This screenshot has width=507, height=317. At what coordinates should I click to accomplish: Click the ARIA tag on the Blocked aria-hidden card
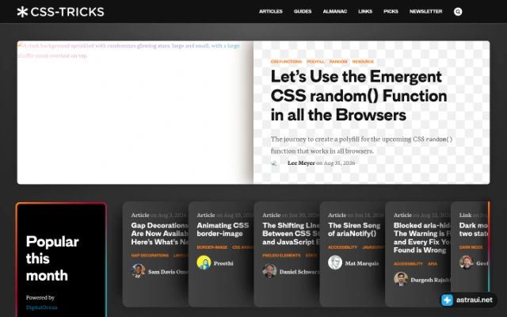point(433,264)
